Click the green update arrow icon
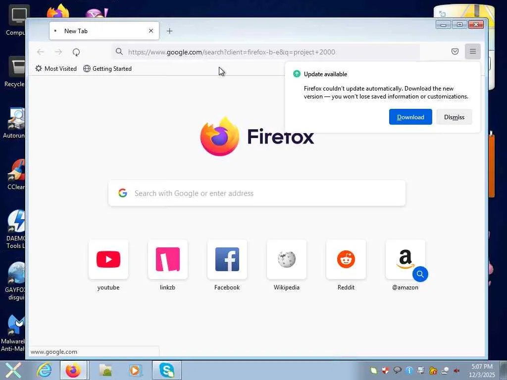 [x=297, y=74]
